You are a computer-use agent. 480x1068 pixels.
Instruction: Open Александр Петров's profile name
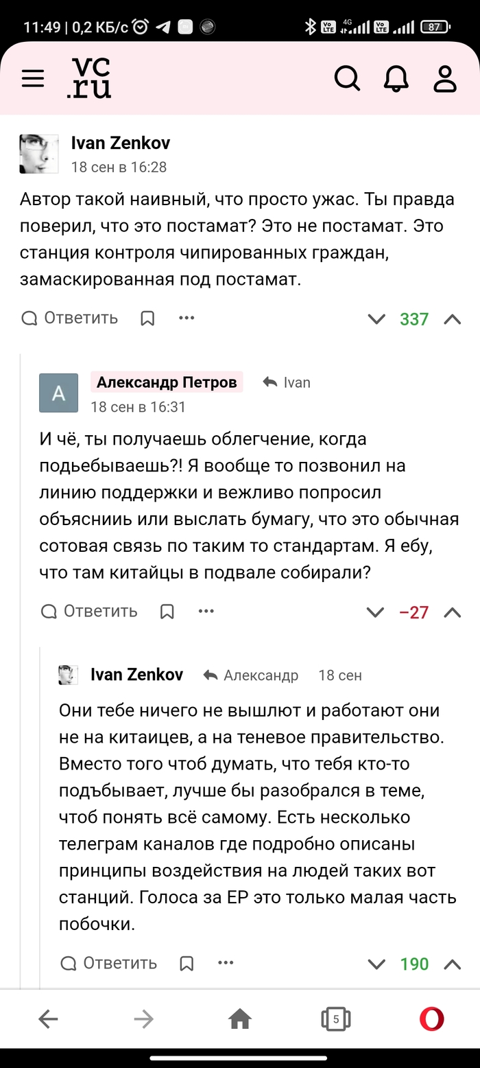[x=167, y=382]
